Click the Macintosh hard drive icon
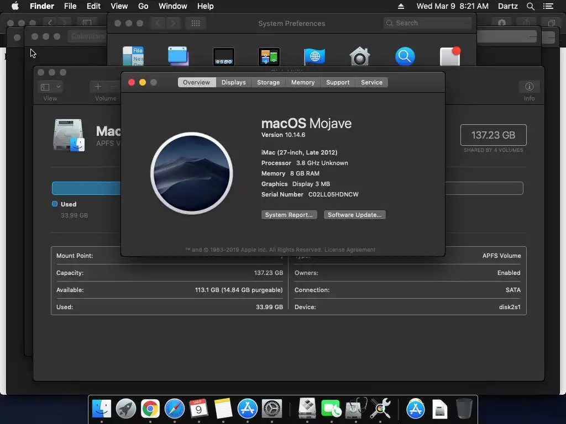The image size is (566, 424). pos(69,135)
